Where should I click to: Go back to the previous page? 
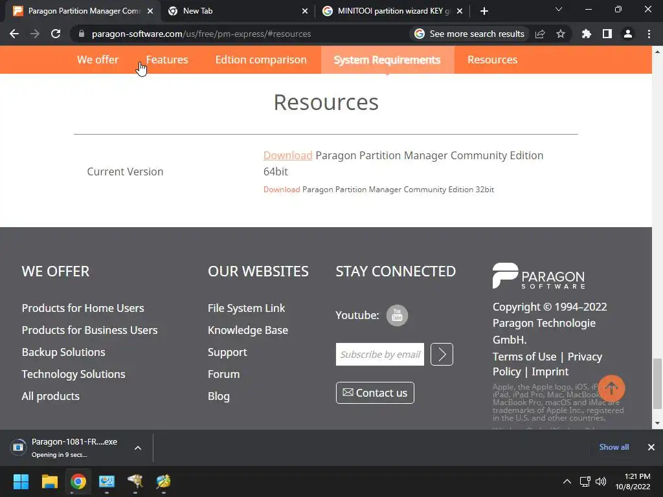tap(14, 34)
